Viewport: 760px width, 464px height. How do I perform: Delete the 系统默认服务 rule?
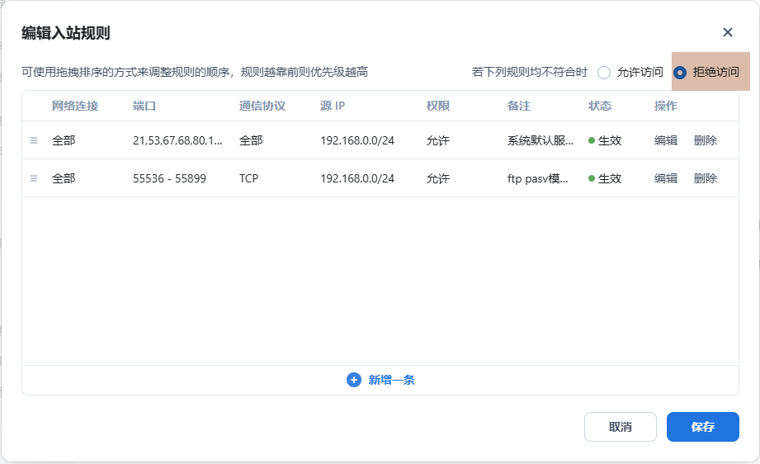[x=706, y=140]
